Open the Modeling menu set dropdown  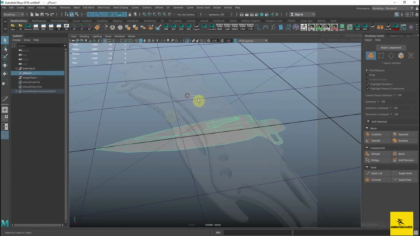pos(13,14)
